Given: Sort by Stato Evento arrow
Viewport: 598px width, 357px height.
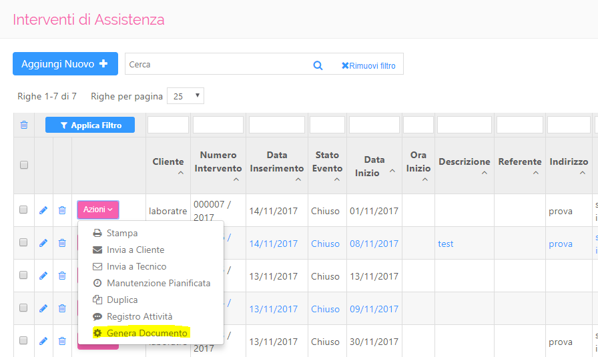Looking at the screenshot, I should pyautogui.click(x=337, y=180).
